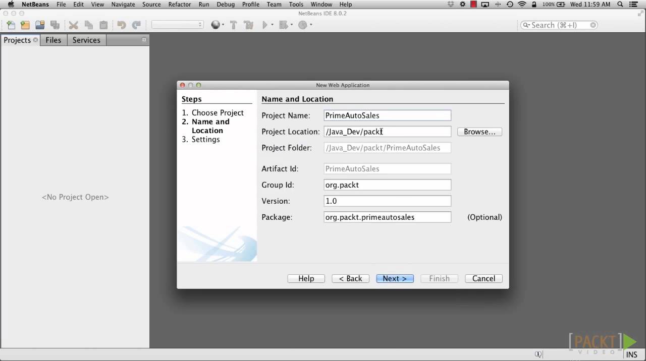Click the Project Name input field
This screenshot has width=646, height=361.
click(x=387, y=115)
